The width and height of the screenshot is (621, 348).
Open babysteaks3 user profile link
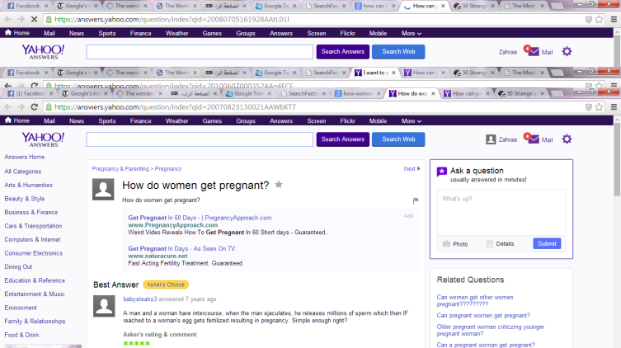pyautogui.click(x=140, y=299)
